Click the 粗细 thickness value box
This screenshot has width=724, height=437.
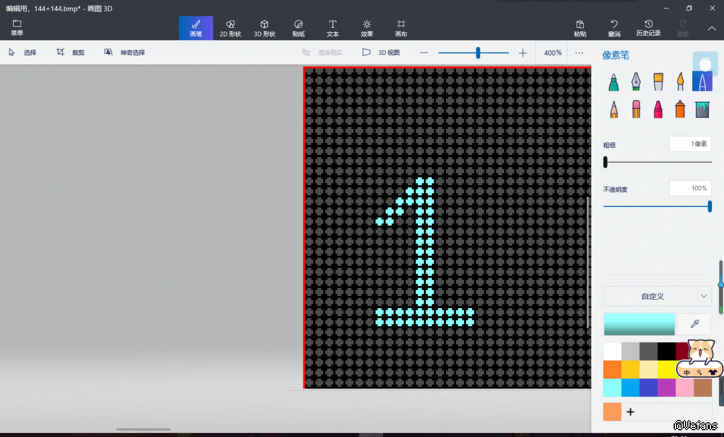point(690,144)
